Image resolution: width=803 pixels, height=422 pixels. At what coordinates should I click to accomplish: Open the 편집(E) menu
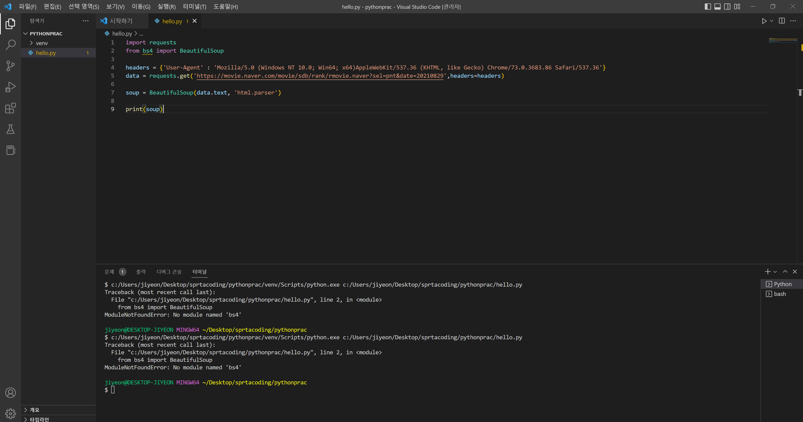(52, 7)
